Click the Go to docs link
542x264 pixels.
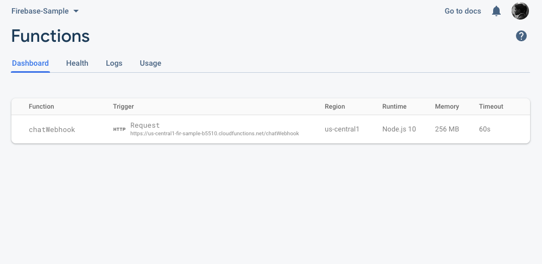click(x=463, y=11)
